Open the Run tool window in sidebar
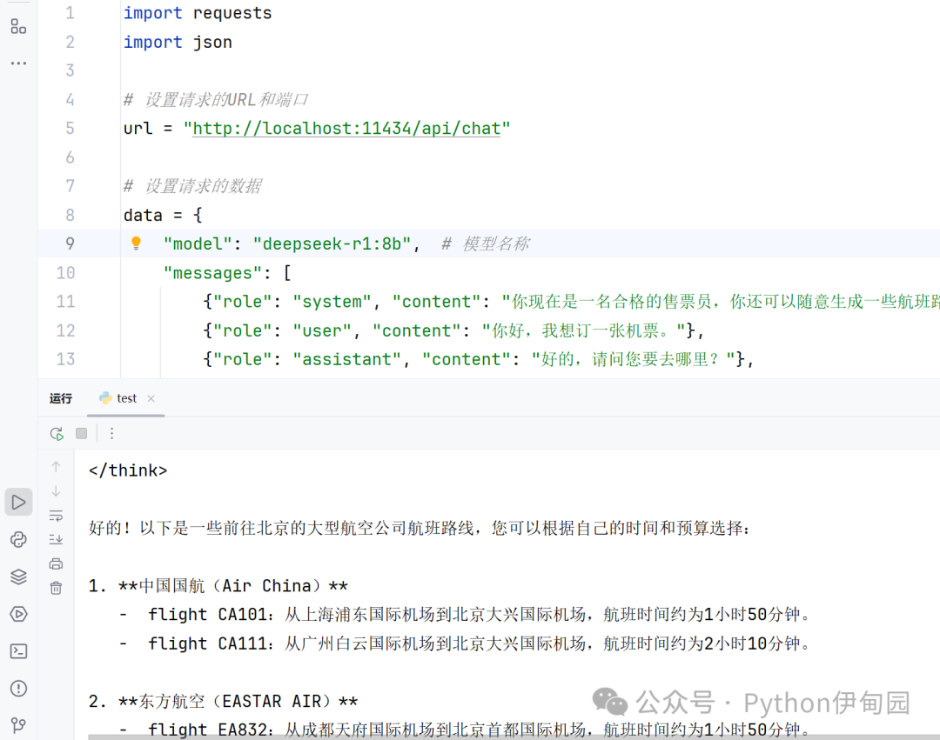Image resolution: width=940 pixels, height=740 pixels. coord(18,502)
